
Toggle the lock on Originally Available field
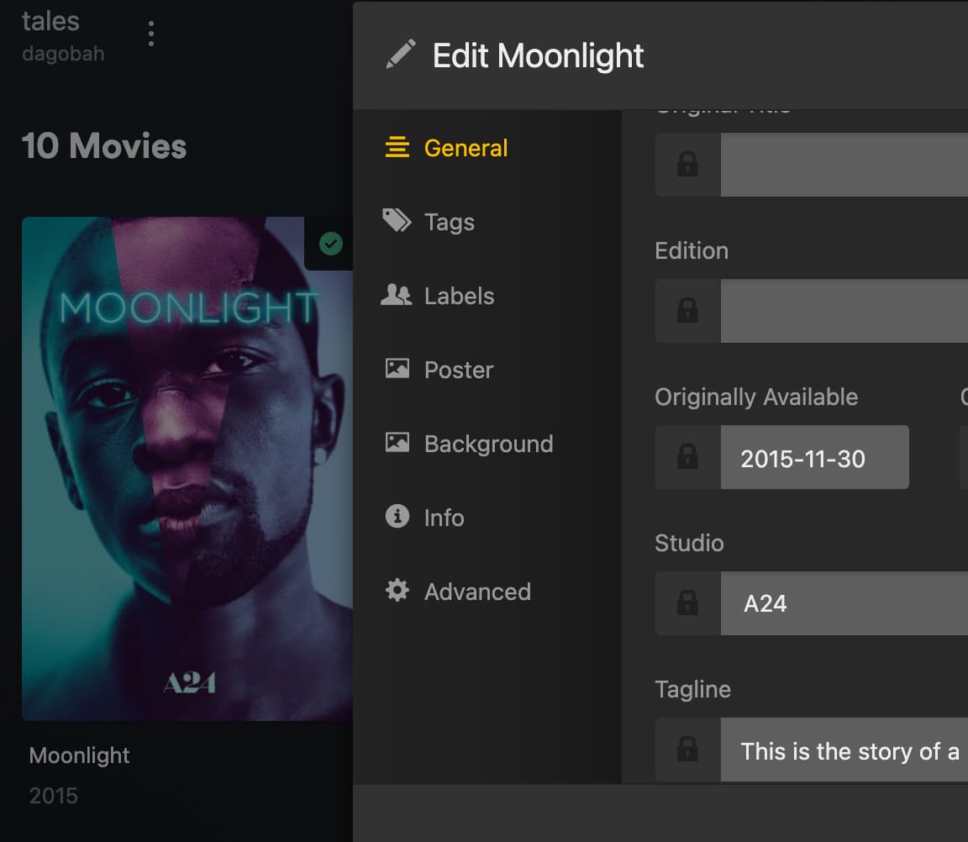point(687,457)
